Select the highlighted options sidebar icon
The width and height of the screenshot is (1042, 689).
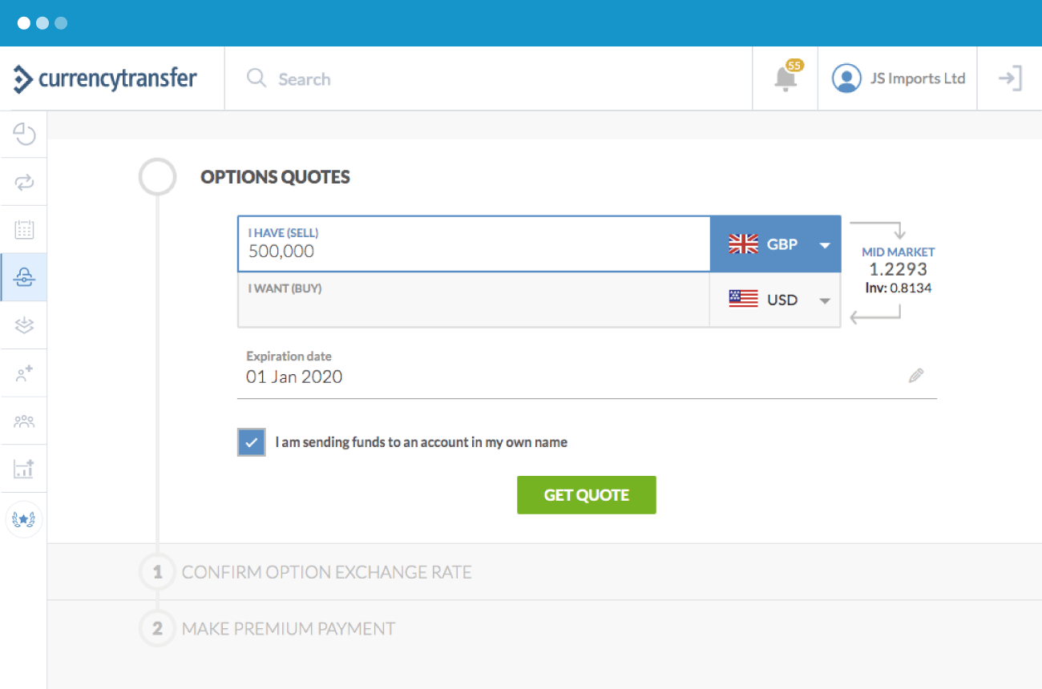pyautogui.click(x=24, y=277)
